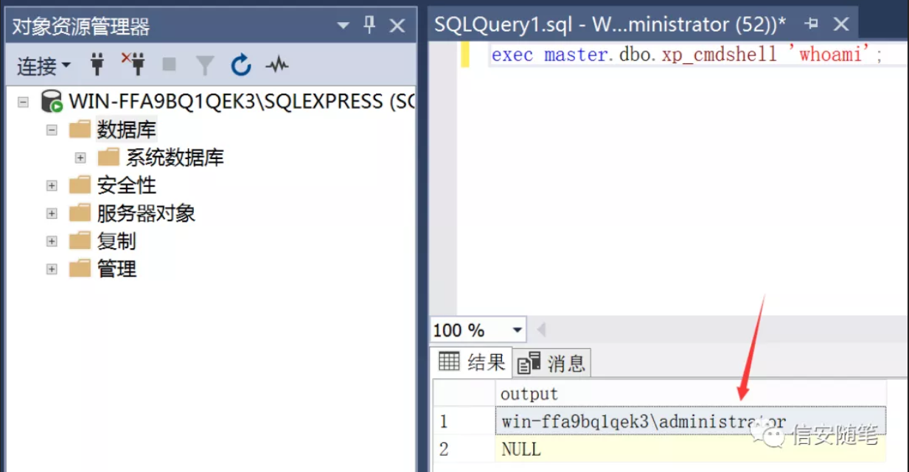
Task: Click the folder icon next to 系统数据库
Action: pos(108,157)
